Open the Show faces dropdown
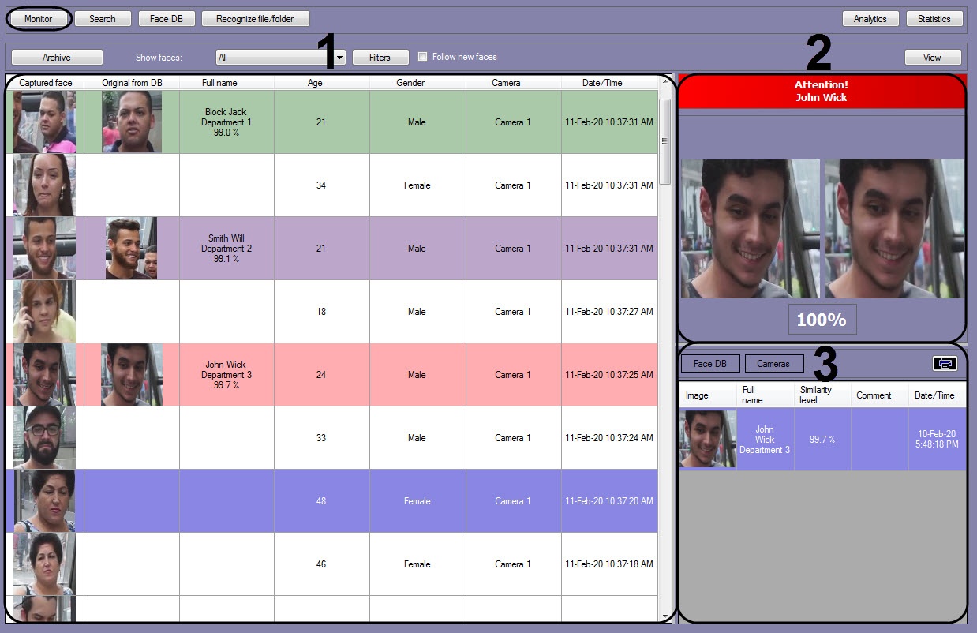 point(339,58)
